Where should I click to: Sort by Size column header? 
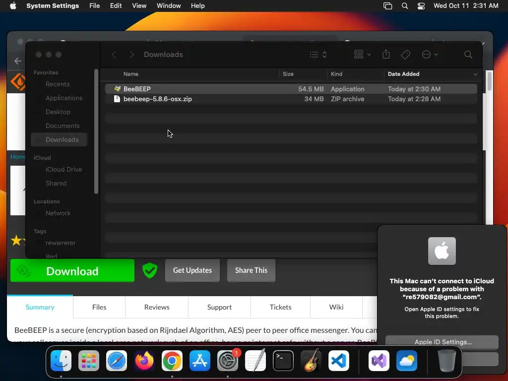point(288,74)
